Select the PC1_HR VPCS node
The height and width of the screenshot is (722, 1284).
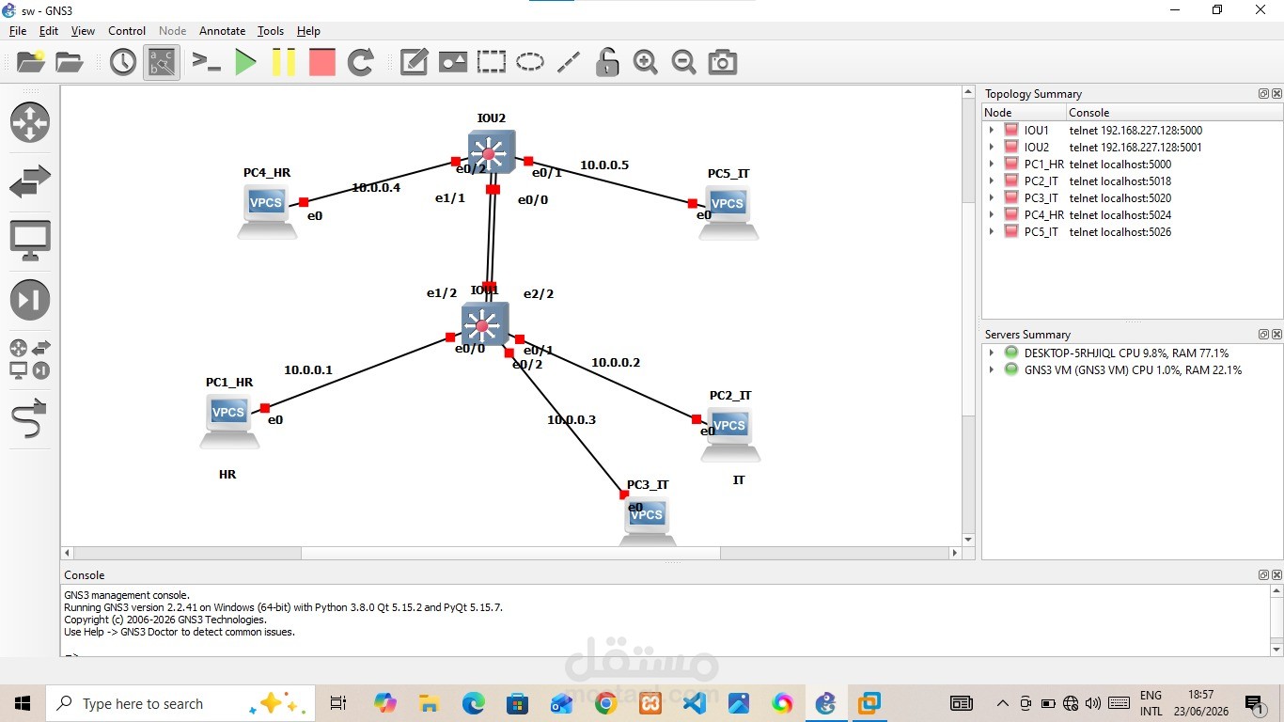tap(229, 420)
